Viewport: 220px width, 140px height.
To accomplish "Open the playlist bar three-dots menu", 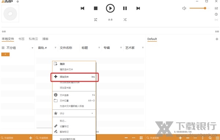I will [195, 138].
